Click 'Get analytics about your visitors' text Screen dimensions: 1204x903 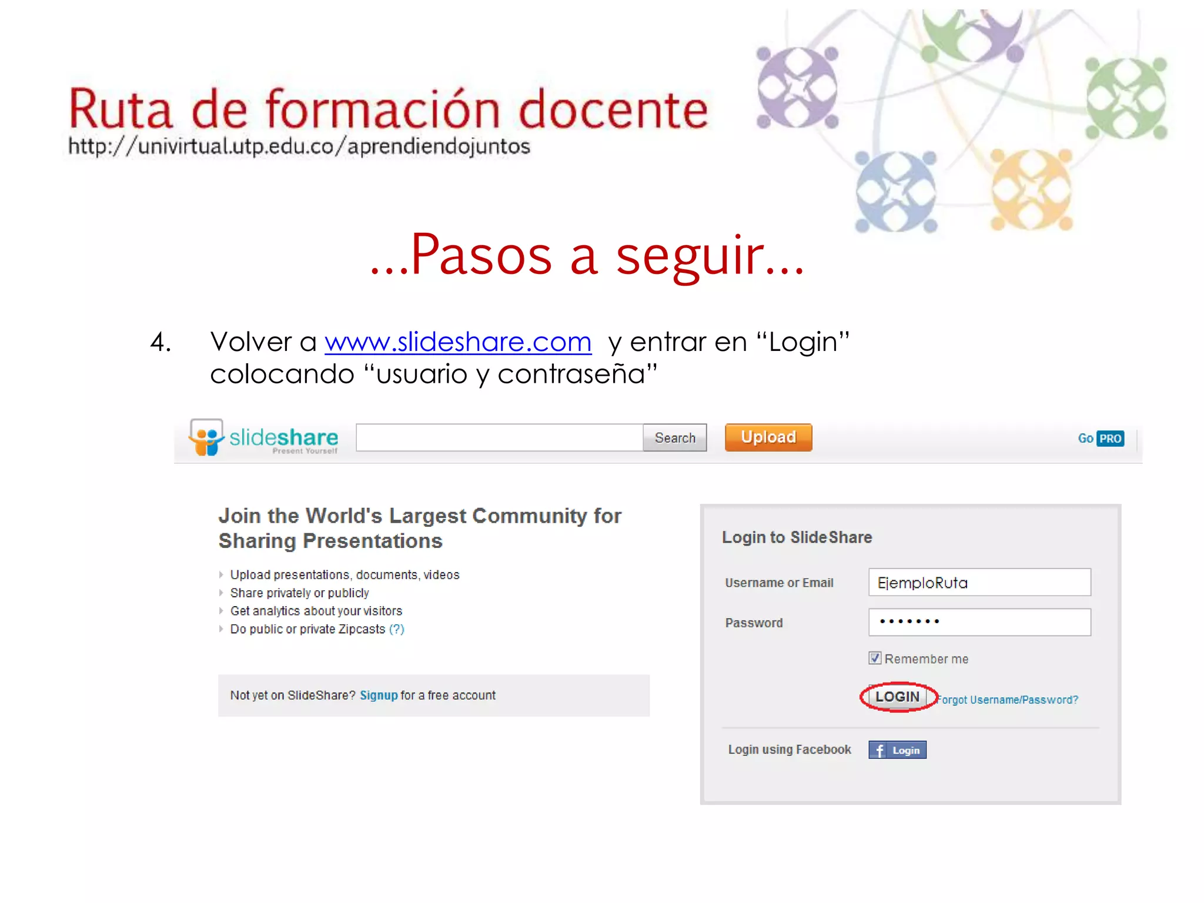click(x=316, y=611)
